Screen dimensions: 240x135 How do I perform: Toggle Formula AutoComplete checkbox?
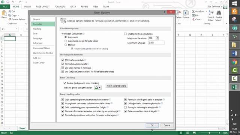point(63,64)
